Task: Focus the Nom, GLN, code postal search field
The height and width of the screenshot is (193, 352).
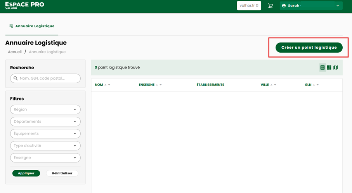Action: [45, 79]
